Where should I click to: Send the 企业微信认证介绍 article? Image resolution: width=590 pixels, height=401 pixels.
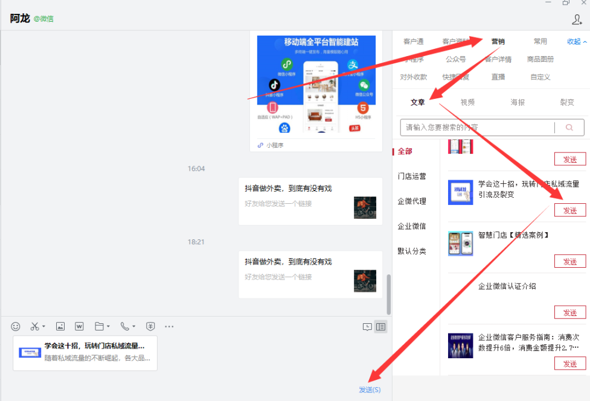tap(570, 312)
